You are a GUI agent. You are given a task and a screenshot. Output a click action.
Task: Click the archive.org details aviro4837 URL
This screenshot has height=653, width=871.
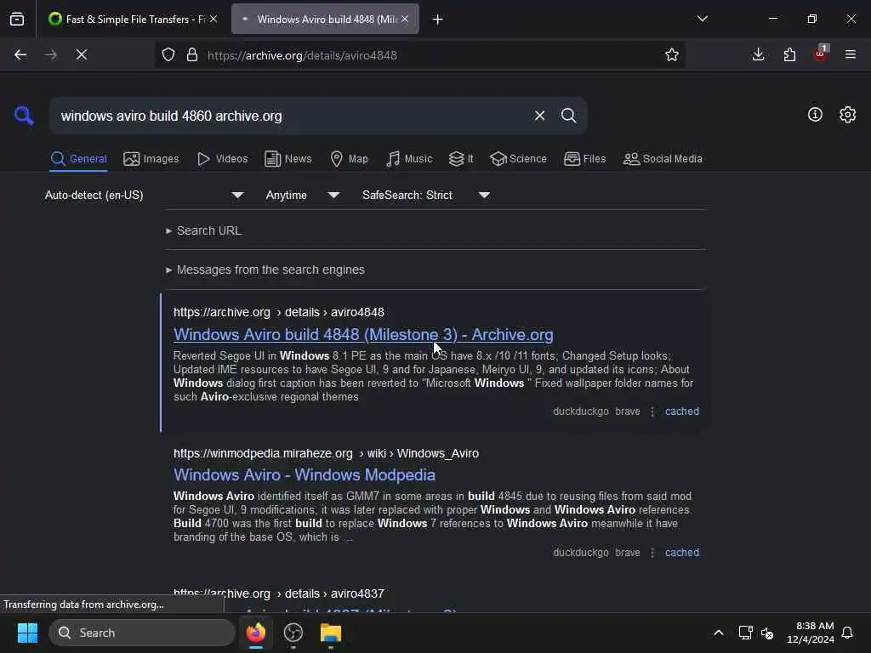coord(279,593)
